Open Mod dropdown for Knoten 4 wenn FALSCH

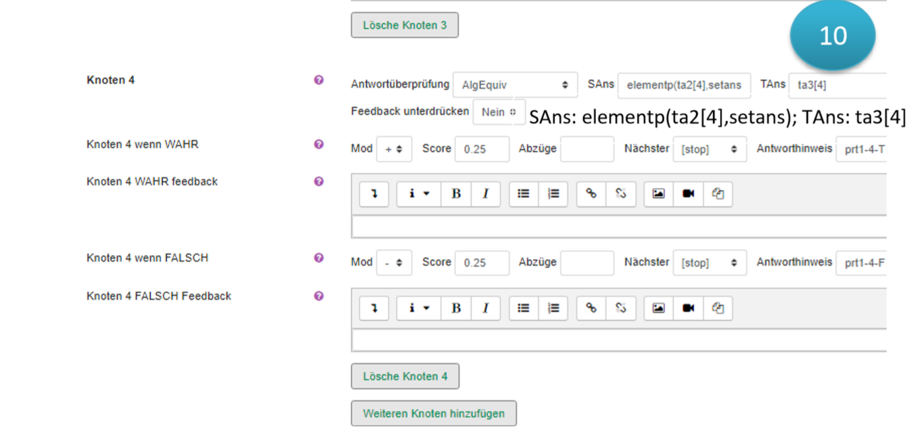393,263
